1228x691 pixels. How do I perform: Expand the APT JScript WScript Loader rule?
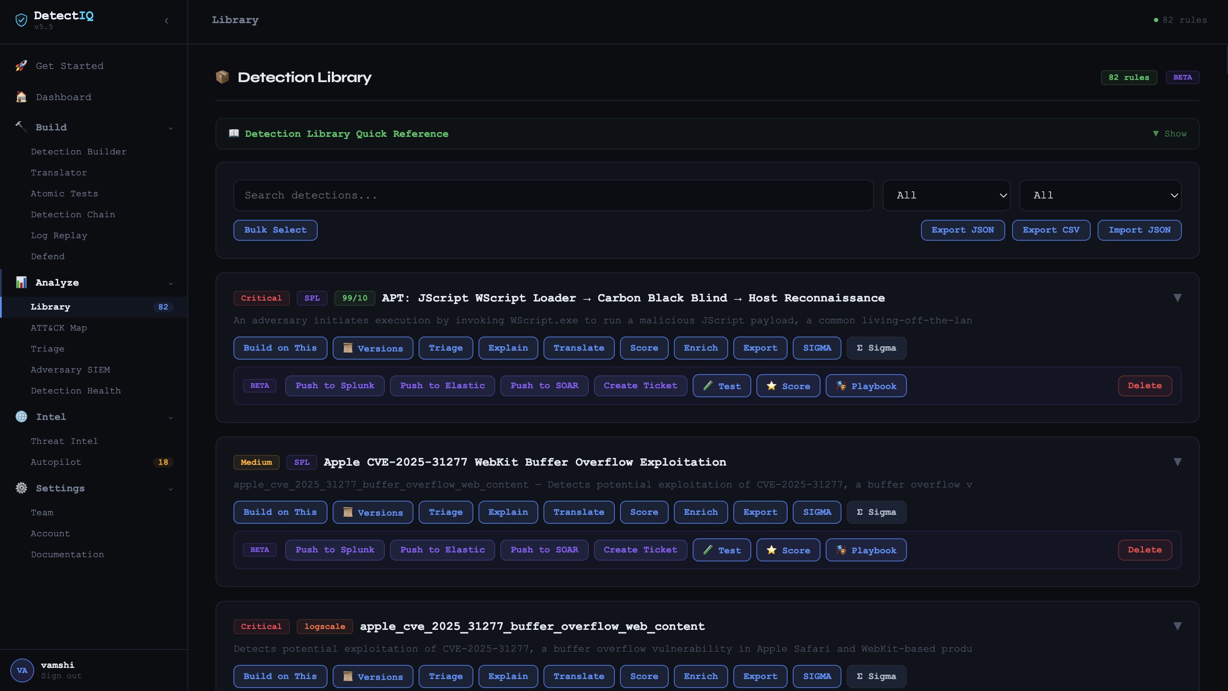pos(1177,298)
